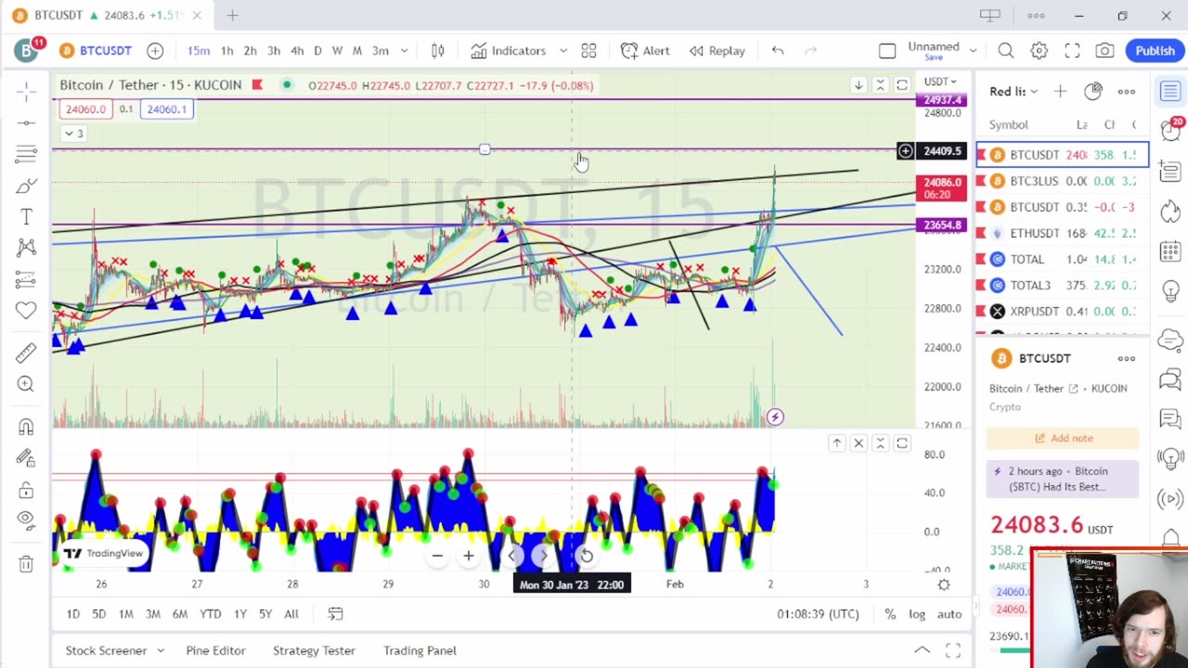Open the go to date calendar icon
This screenshot has width=1188, height=668.
[335, 614]
